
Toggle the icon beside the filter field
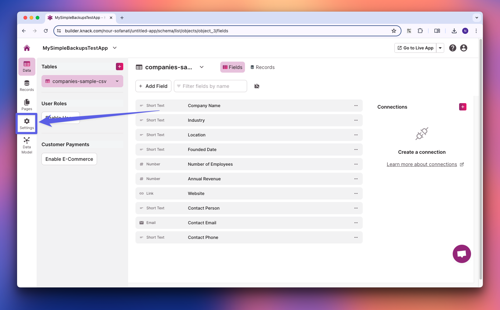(x=257, y=86)
